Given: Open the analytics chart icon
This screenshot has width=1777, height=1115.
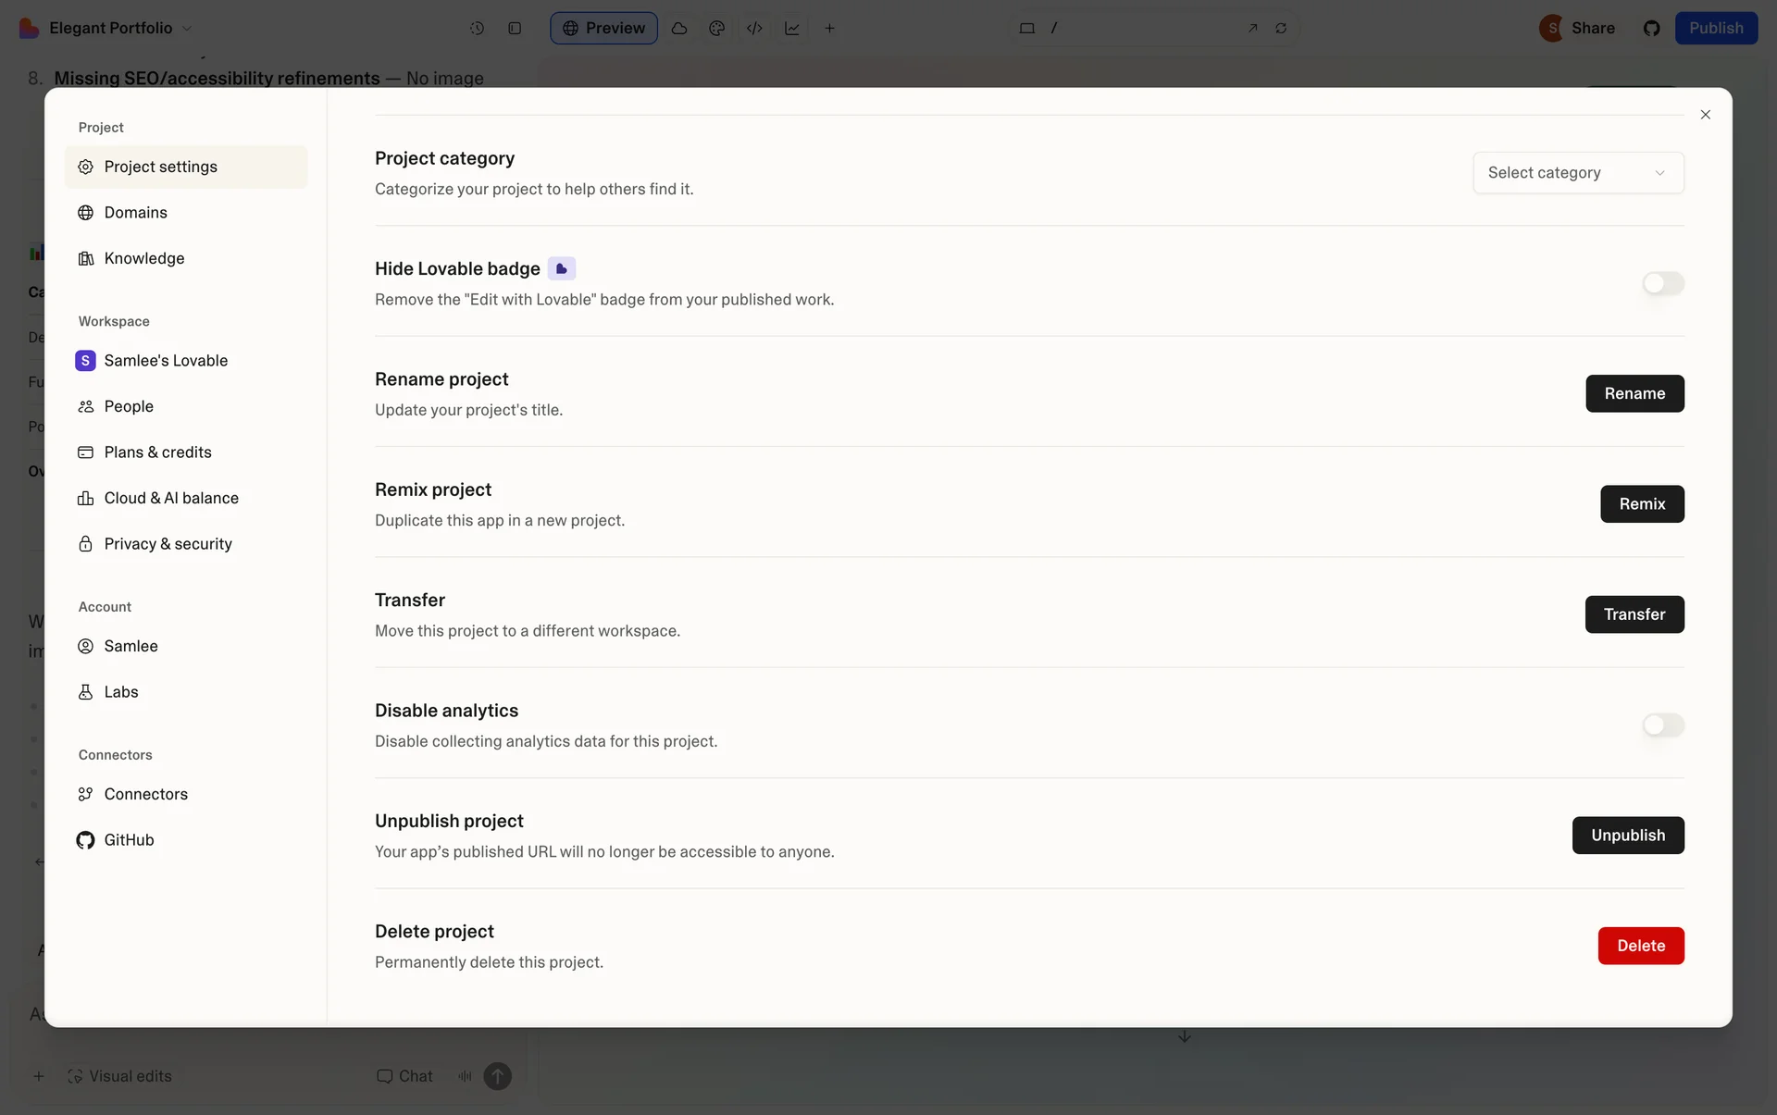Looking at the screenshot, I should tap(792, 28).
